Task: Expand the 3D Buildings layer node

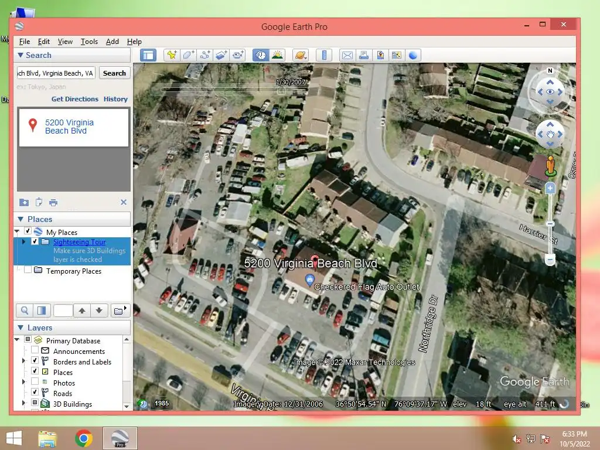Action: 23,403
